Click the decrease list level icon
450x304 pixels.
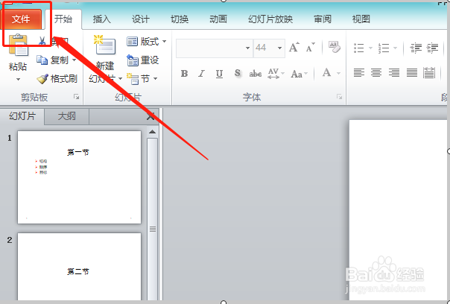pyautogui.click(x=416, y=48)
